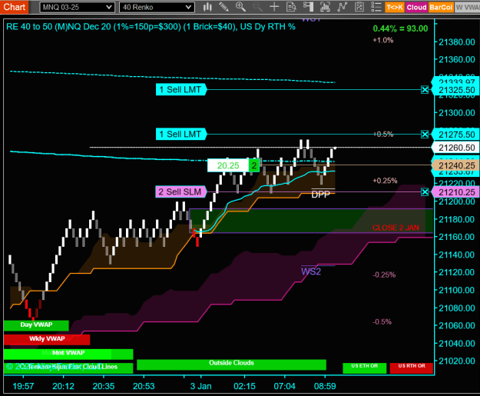The image size is (480, 396).
Task: Toggle the Chart Trader flag icon
Action: pyautogui.click(x=308, y=7)
